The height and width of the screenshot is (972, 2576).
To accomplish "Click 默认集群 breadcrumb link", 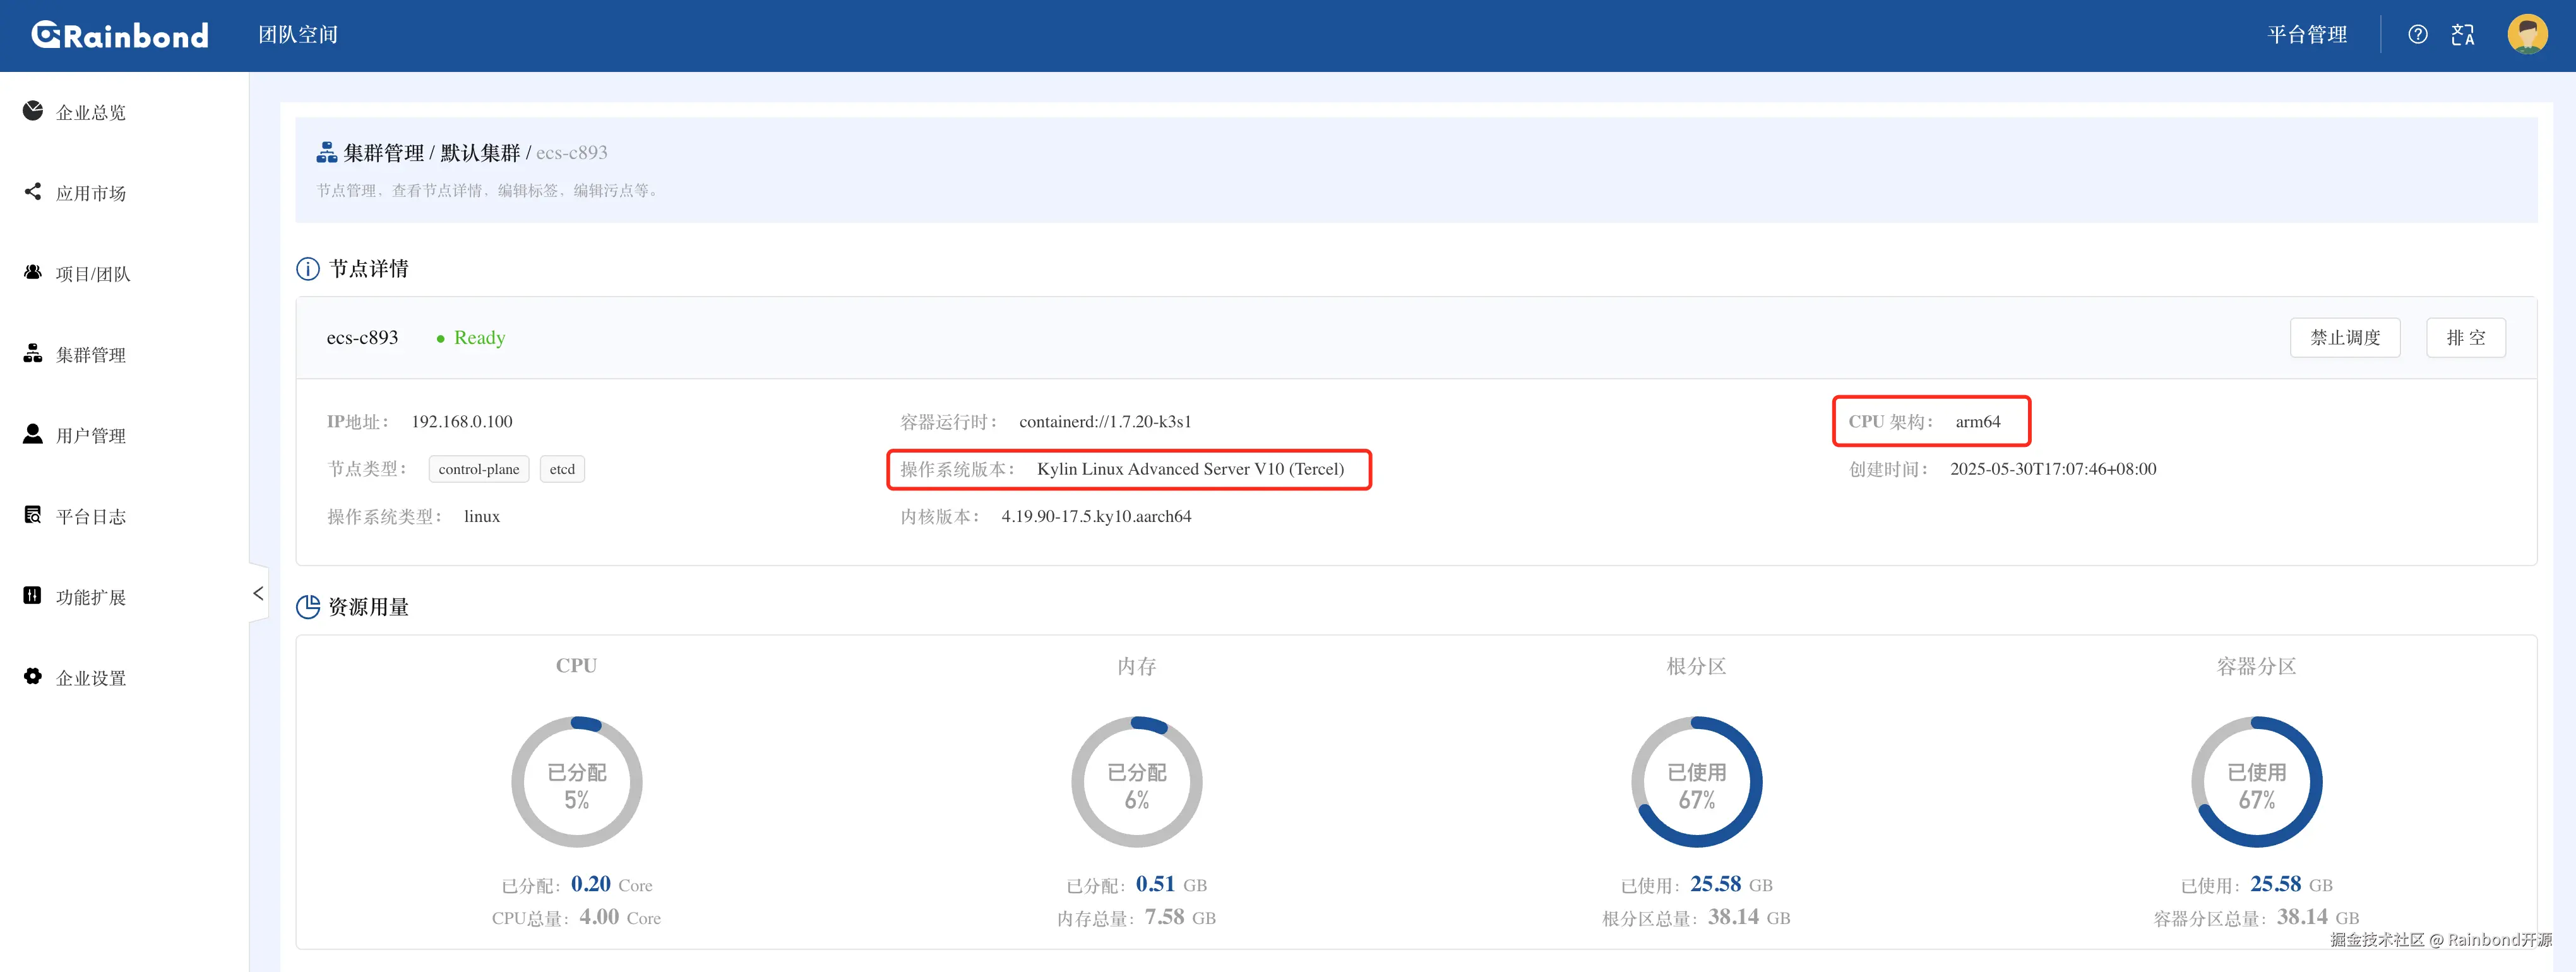I will click(x=480, y=153).
